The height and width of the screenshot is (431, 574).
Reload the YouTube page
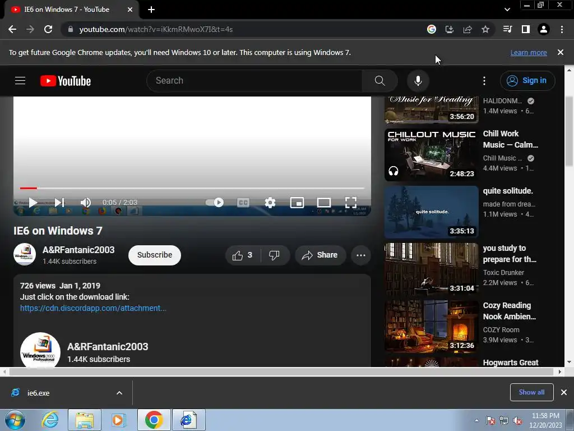[48, 29]
